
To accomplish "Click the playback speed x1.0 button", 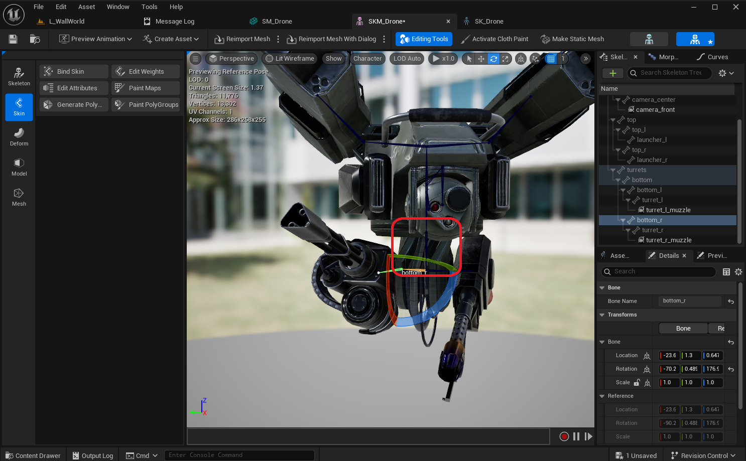I will pyautogui.click(x=443, y=59).
